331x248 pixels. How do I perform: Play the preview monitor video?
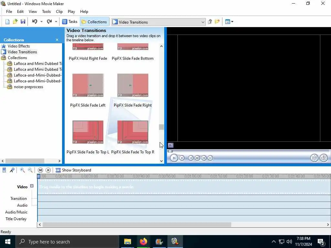tap(174, 158)
